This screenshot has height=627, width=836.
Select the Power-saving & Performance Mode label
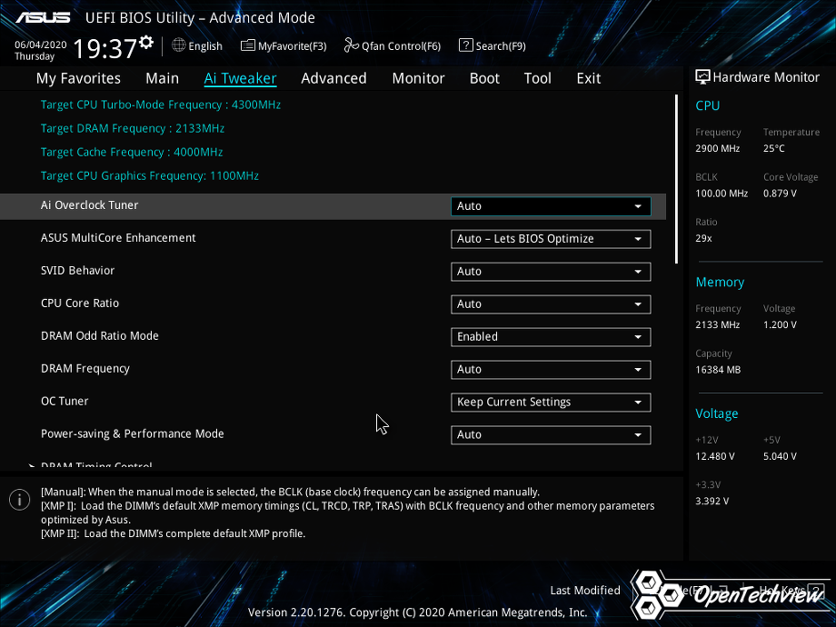(x=133, y=433)
